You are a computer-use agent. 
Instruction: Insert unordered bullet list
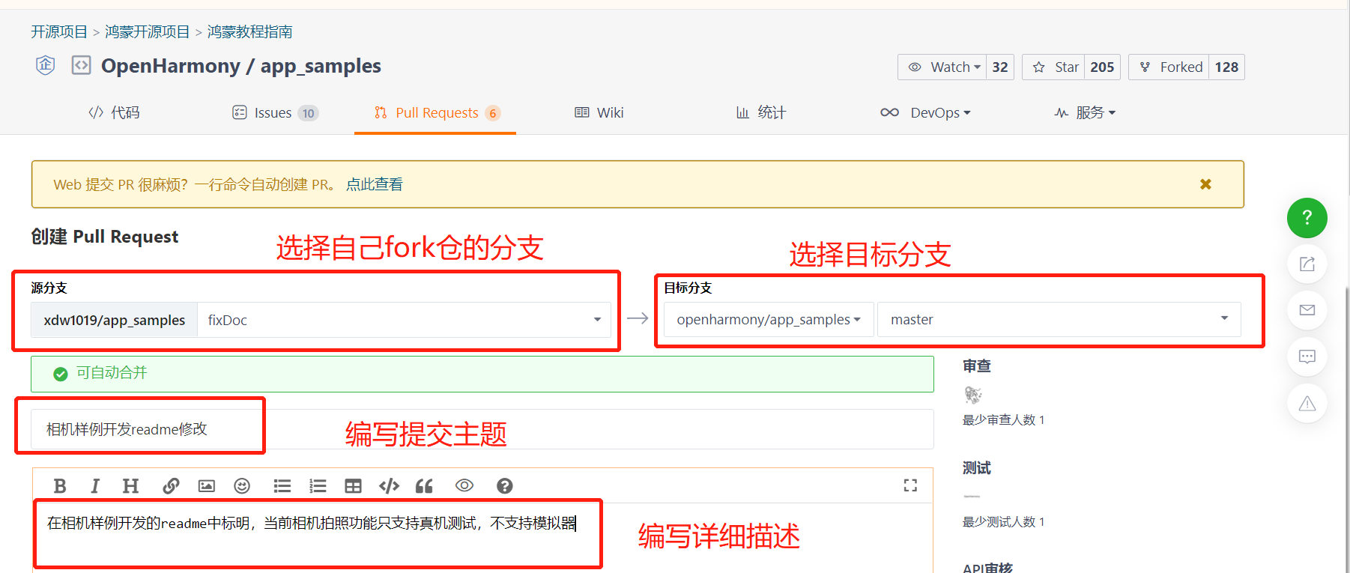(x=282, y=486)
